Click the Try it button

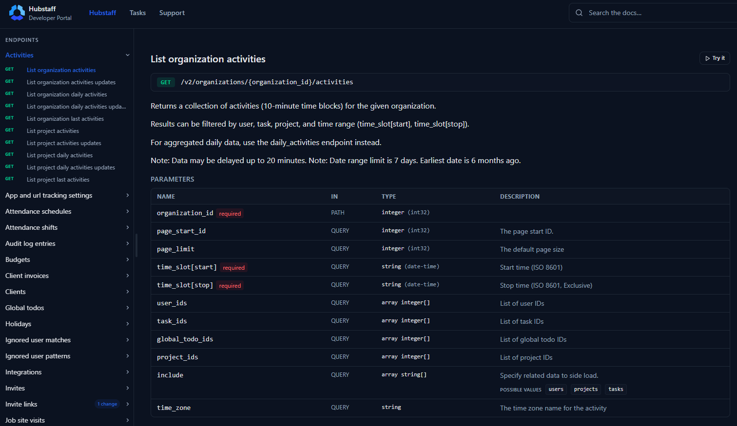point(715,58)
